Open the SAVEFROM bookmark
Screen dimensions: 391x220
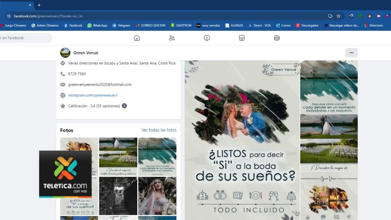[x=181, y=26]
